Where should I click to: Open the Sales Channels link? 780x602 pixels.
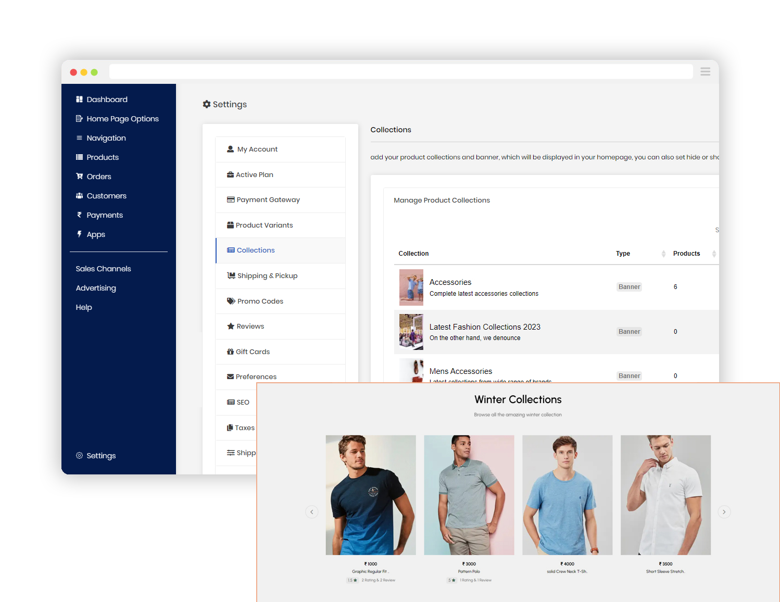[103, 269]
